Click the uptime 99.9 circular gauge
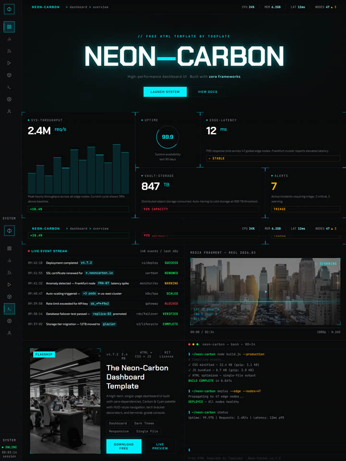Screen dimensions: 346x461 (x=167, y=137)
